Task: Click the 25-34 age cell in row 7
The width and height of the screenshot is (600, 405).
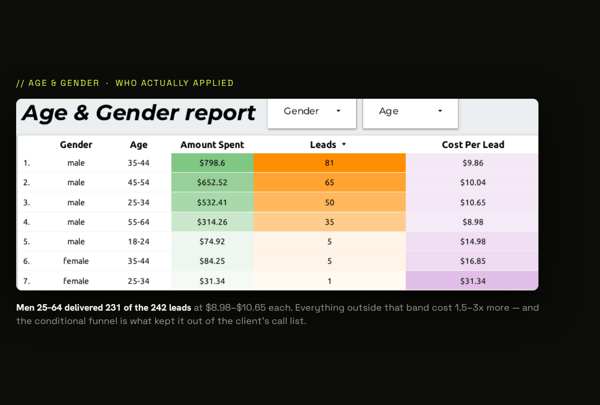Action: click(x=139, y=281)
